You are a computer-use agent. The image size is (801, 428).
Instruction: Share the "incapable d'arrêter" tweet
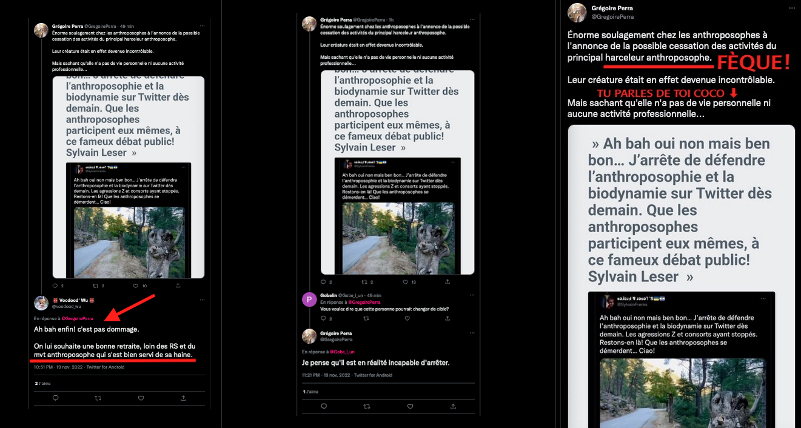453,406
